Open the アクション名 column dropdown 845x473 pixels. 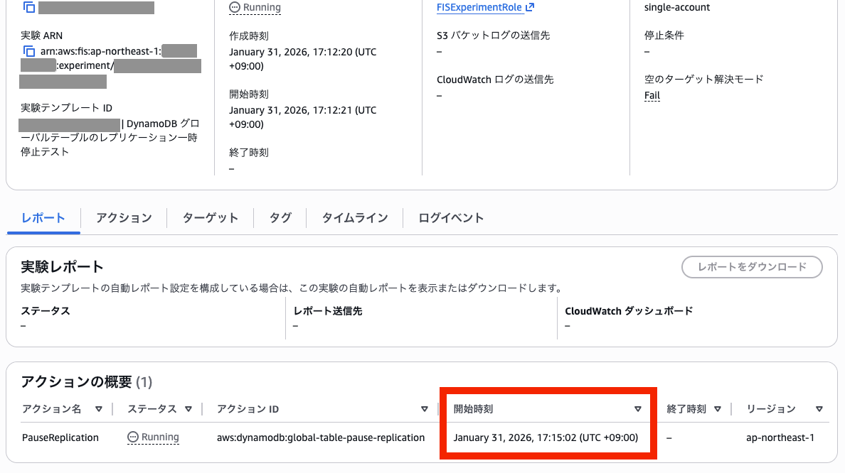tap(99, 408)
